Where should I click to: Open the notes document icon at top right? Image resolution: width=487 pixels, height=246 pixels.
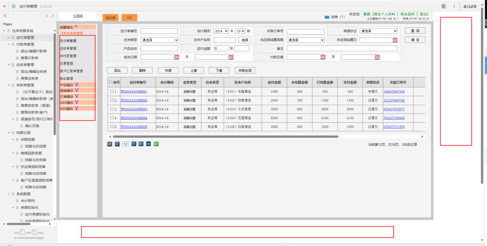(x=444, y=6)
